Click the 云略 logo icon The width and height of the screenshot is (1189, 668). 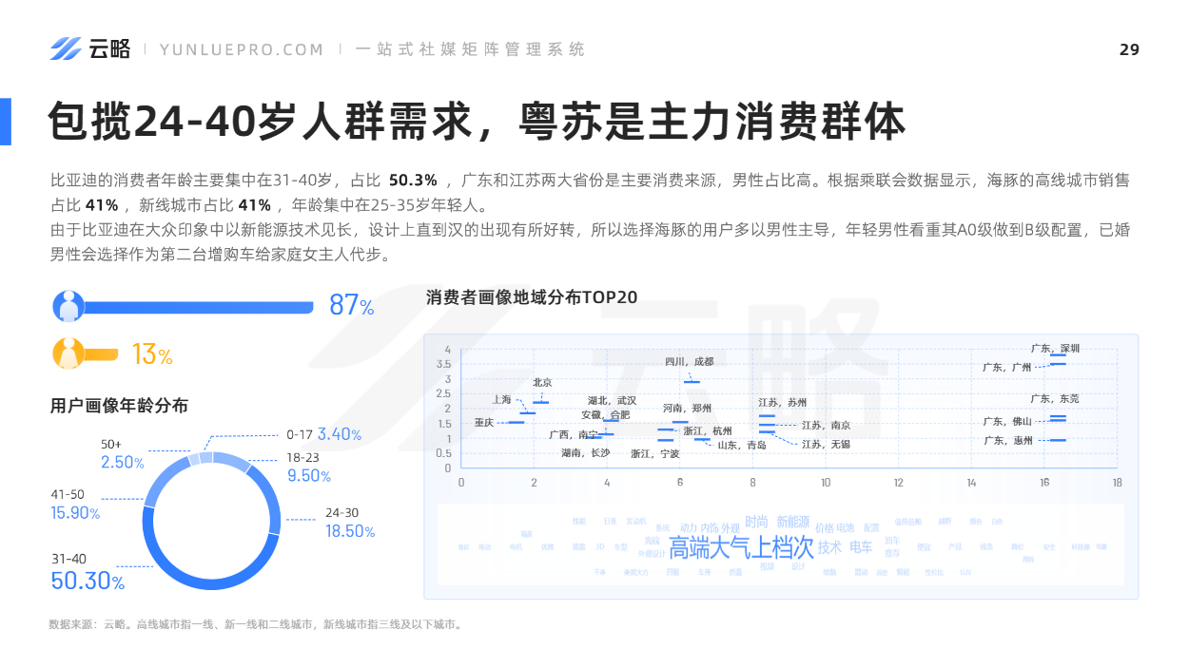pyautogui.click(x=66, y=48)
